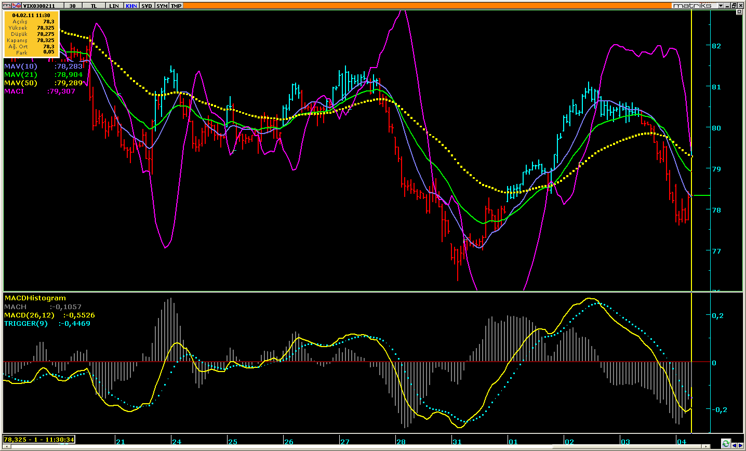Restore the chart window size
Image resolution: width=746 pixels, height=451 pixels.
[733, 5]
